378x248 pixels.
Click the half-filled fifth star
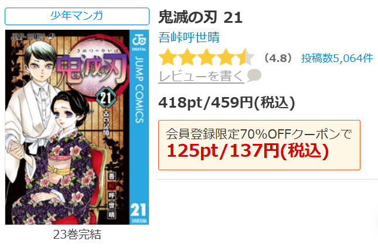click(245, 57)
